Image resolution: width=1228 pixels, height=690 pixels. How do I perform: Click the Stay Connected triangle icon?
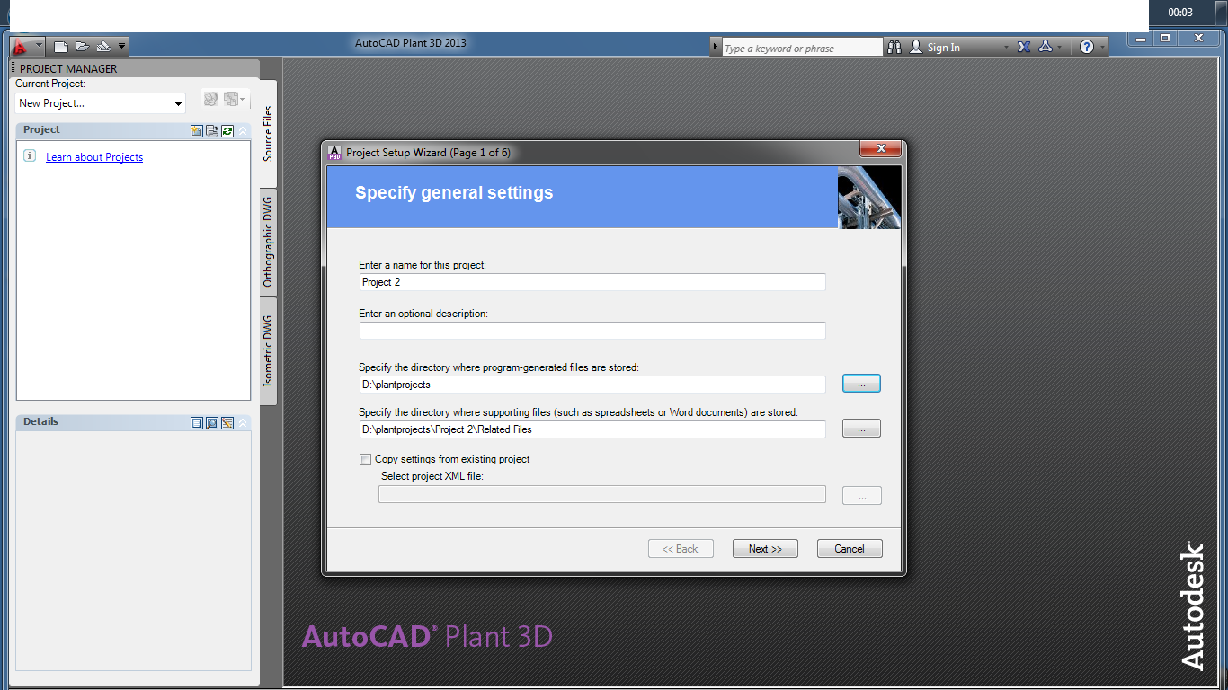pyautogui.click(x=1046, y=47)
